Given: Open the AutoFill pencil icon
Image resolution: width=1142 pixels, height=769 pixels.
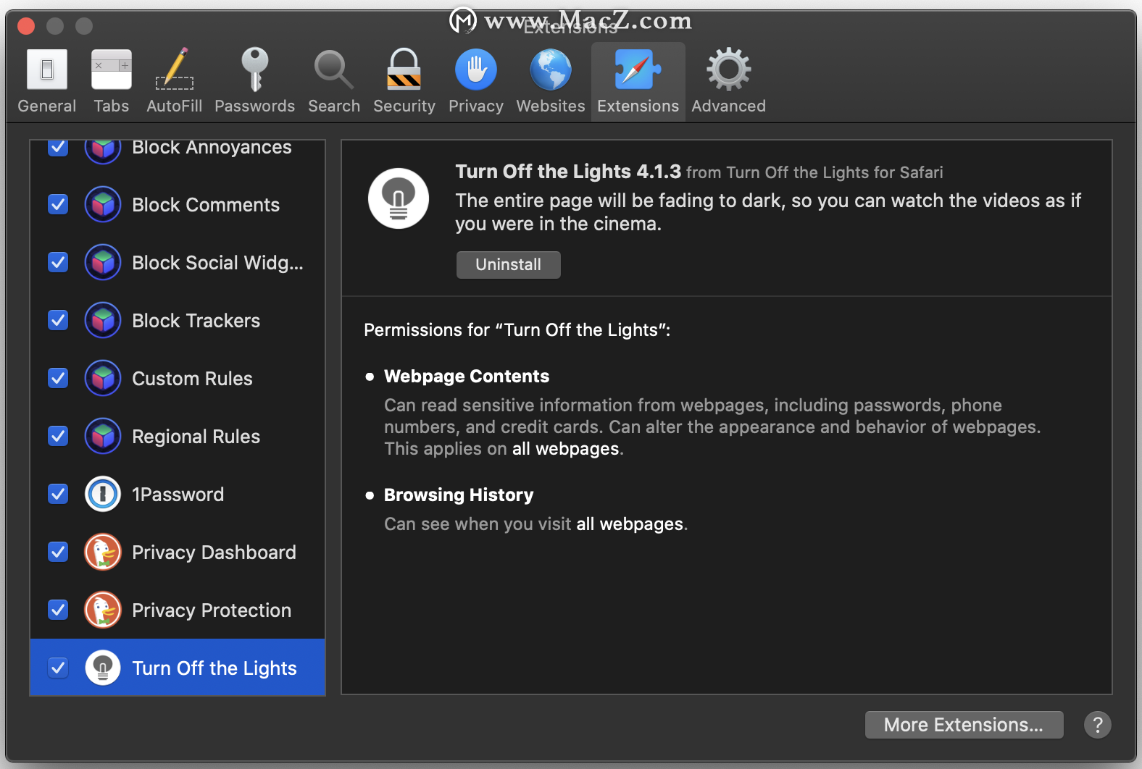Looking at the screenshot, I should tap(175, 70).
